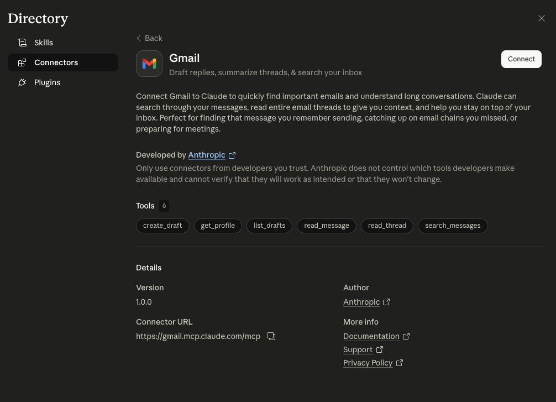The width and height of the screenshot is (556, 402).
Task: Click the Skills scroll icon in sidebar
Action: coord(22,43)
